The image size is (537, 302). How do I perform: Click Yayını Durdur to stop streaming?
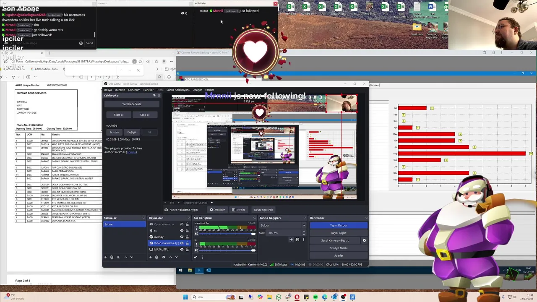[x=339, y=225]
